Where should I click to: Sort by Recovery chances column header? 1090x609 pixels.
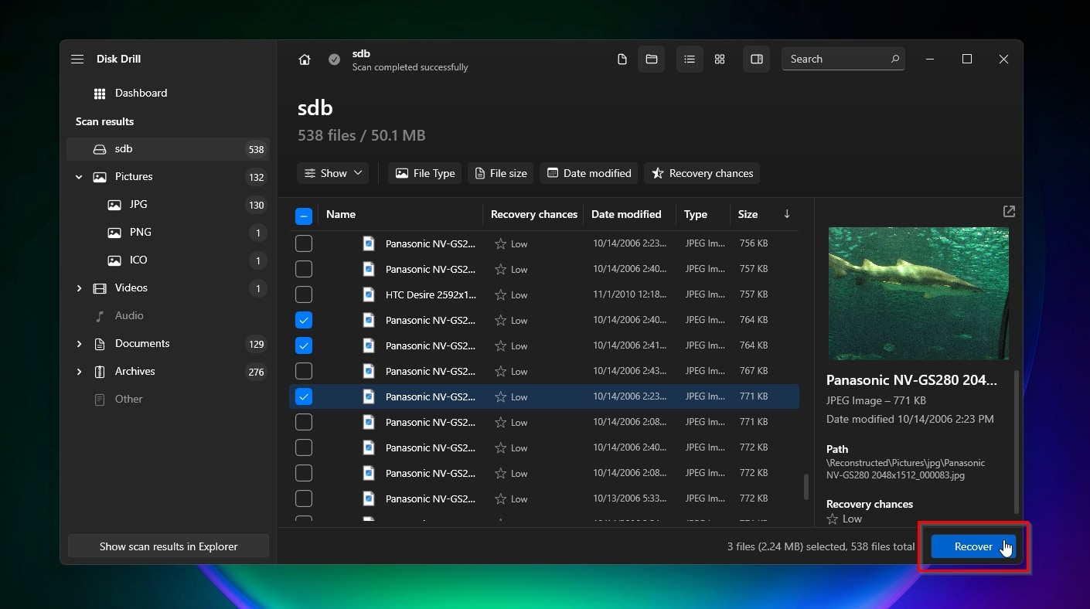(x=534, y=214)
